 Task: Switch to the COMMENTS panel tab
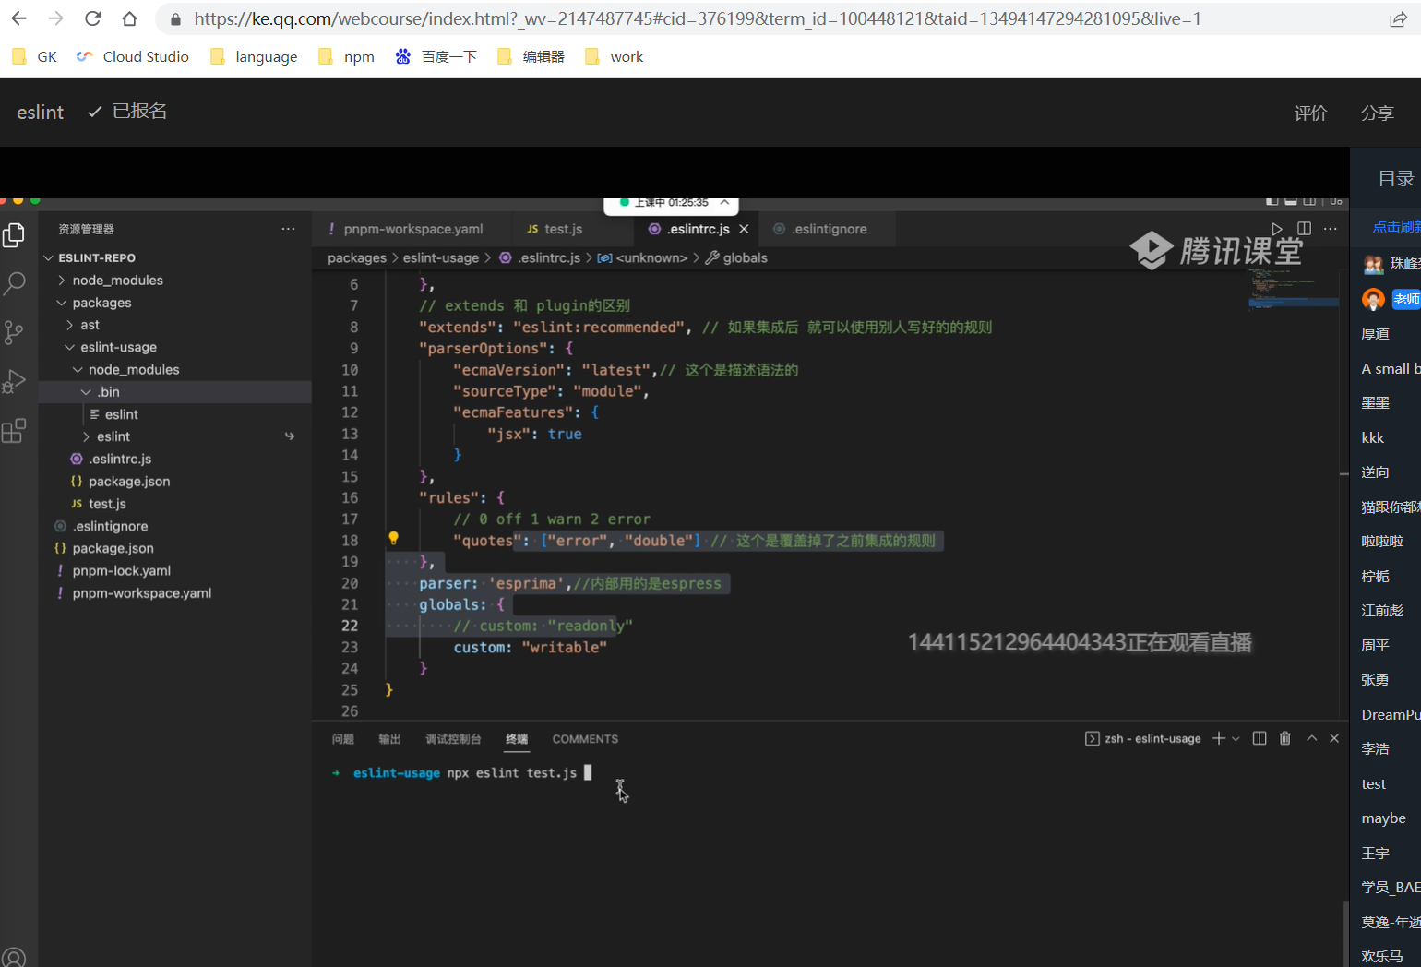(x=585, y=739)
